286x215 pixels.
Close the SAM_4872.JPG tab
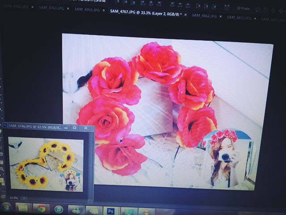tap(255, 18)
